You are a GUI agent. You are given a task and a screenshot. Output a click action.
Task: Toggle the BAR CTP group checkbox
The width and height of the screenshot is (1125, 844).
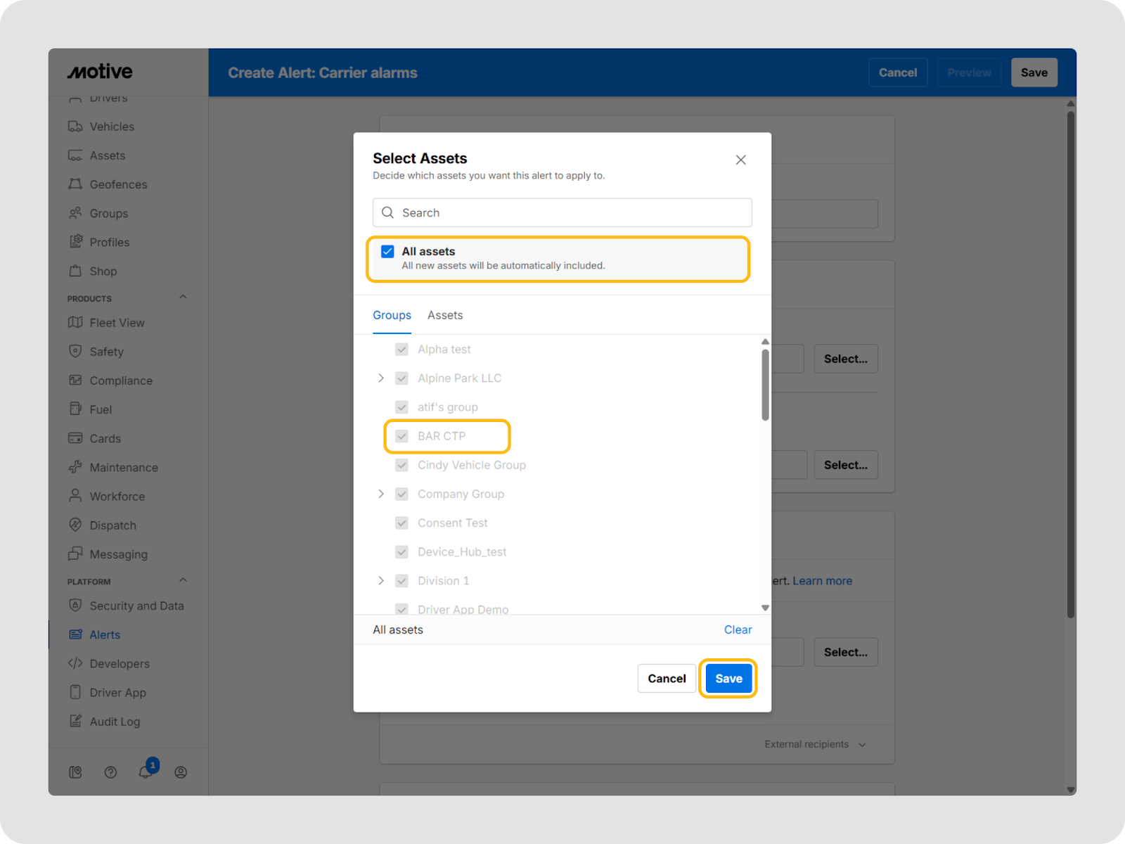(401, 436)
